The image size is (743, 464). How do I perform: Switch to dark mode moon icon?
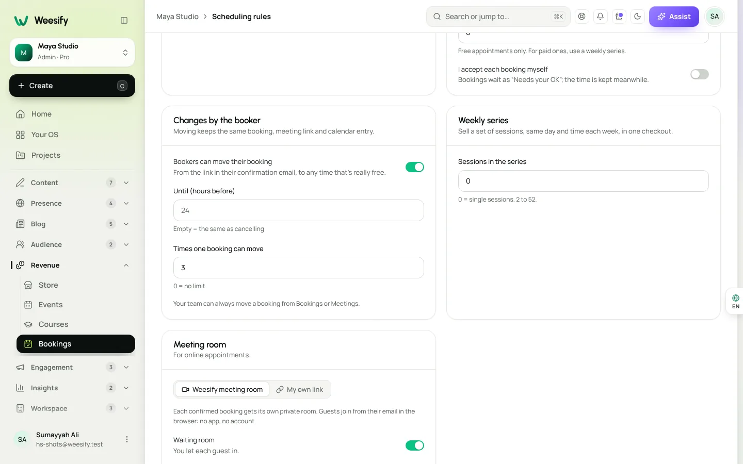pyautogui.click(x=638, y=16)
